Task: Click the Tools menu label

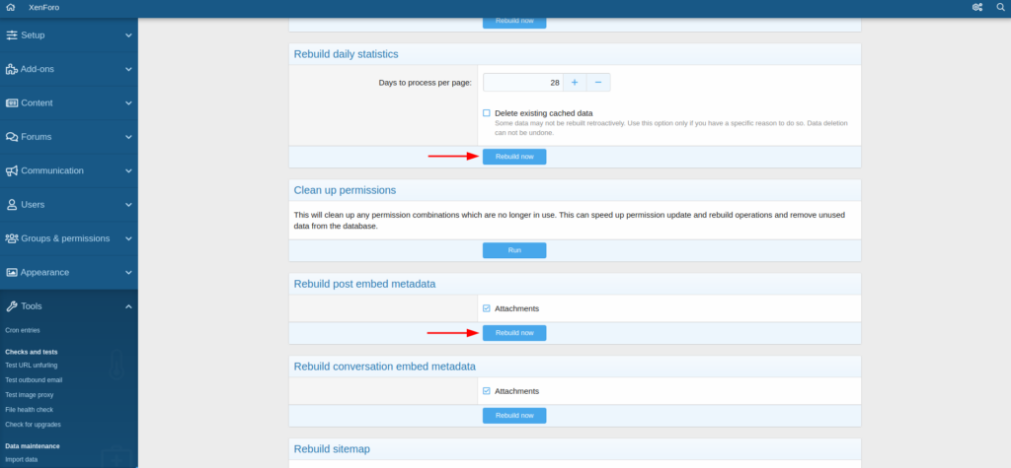Action: coord(31,306)
